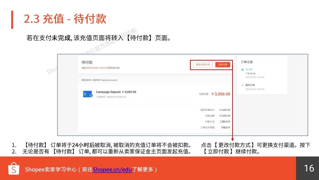Enable the highlighted 立即付款 payment option
Image resolution: width=319 pixels, height=180 pixels.
coord(223,64)
